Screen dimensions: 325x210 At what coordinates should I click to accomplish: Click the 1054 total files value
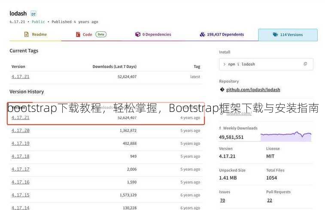pyautogui.click(x=271, y=178)
